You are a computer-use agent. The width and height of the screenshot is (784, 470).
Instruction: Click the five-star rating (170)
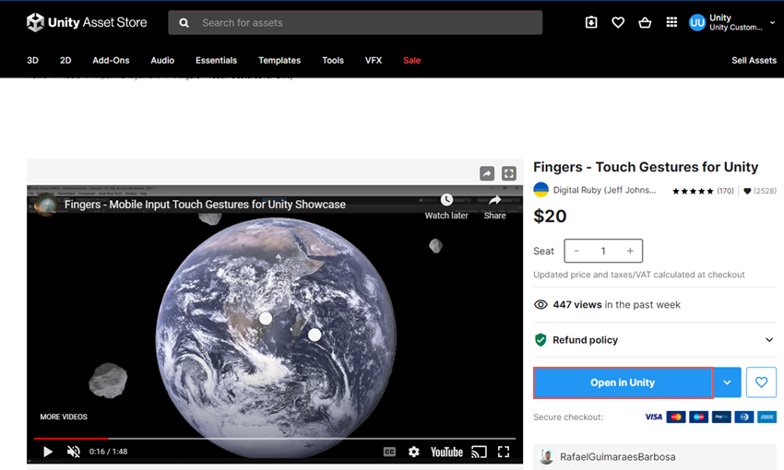pyautogui.click(x=703, y=191)
